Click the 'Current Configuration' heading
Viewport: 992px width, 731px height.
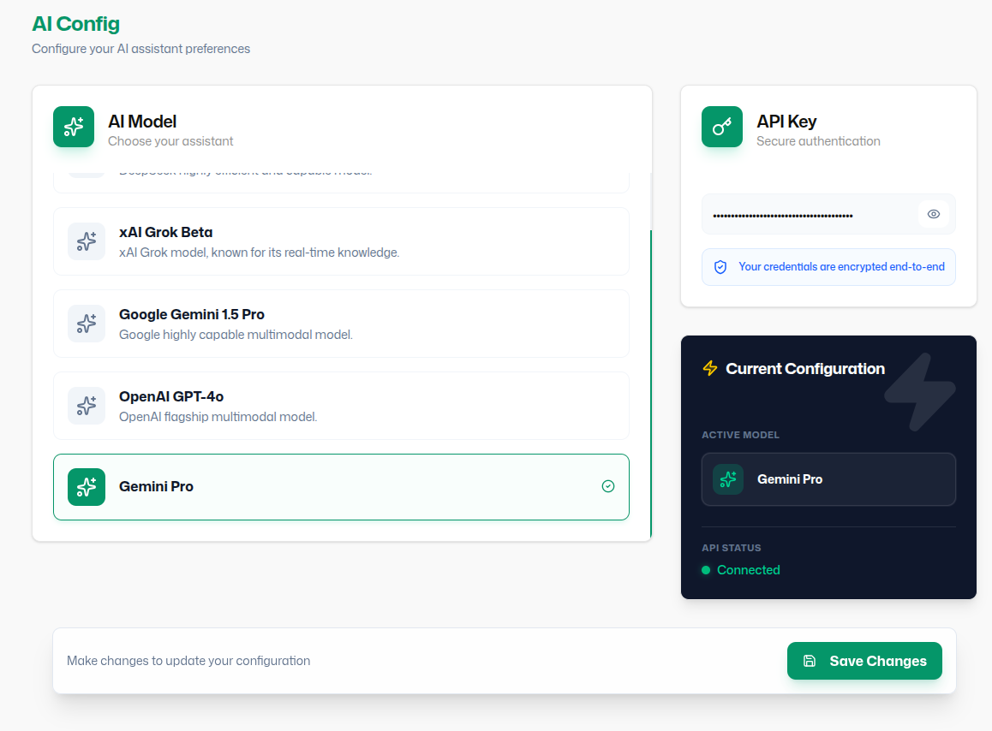point(804,369)
